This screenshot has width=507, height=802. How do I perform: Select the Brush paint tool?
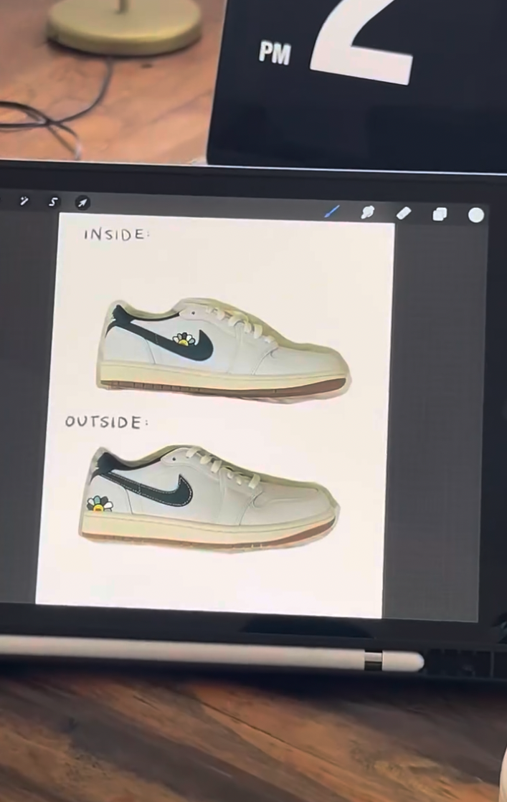(x=333, y=211)
